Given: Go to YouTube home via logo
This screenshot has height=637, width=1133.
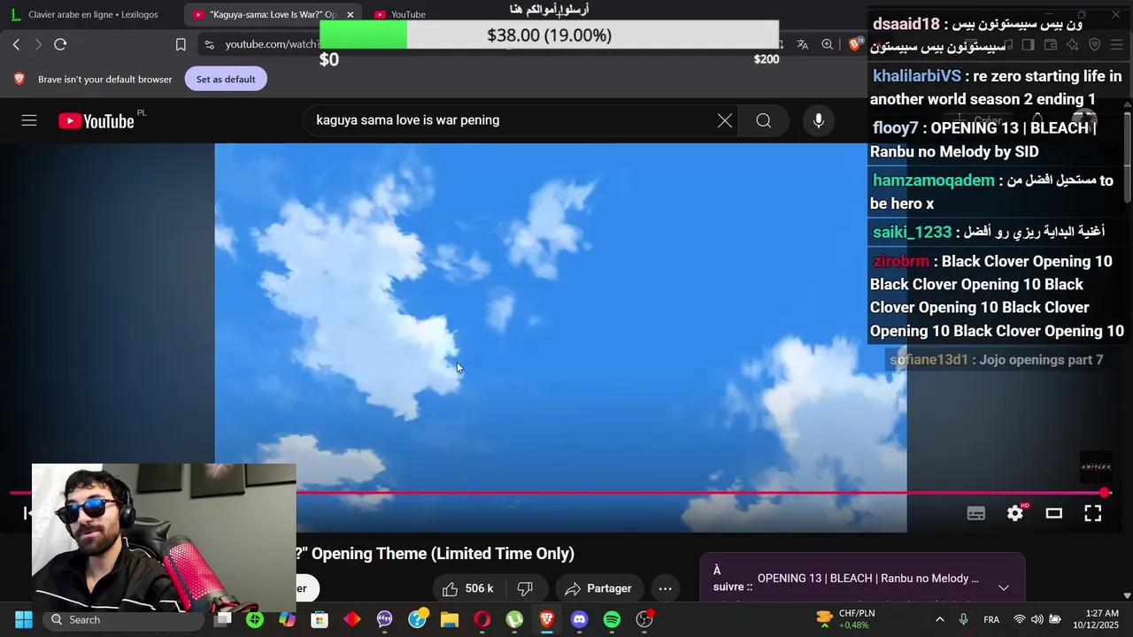Looking at the screenshot, I should coord(96,121).
